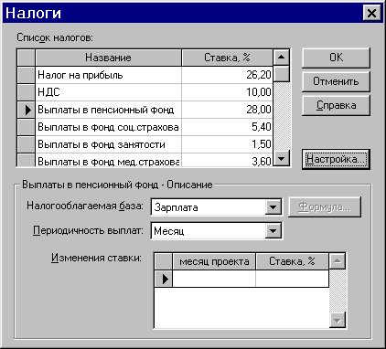The image size is (386, 349).
Task: Click the 28,00 rate cell
Action: coord(227,110)
